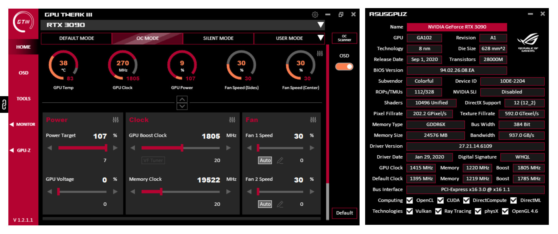
Task: Decrease Power Target with the left arrow
Action: pyautogui.click(x=50, y=148)
